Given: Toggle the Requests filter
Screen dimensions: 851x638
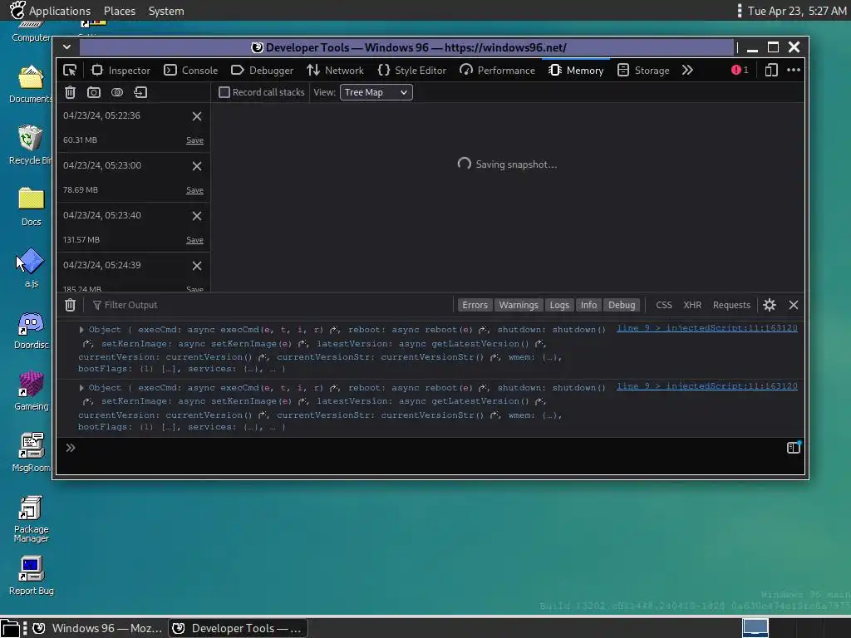Looking at the screenshot, I should [x=731, y=305].
